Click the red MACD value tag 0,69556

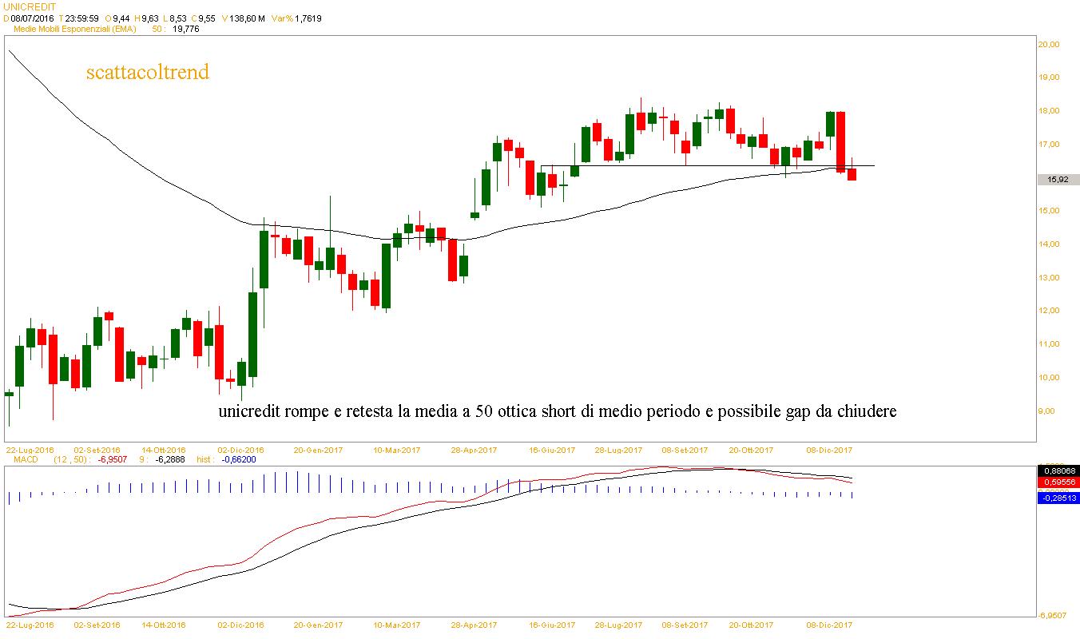1058,482
